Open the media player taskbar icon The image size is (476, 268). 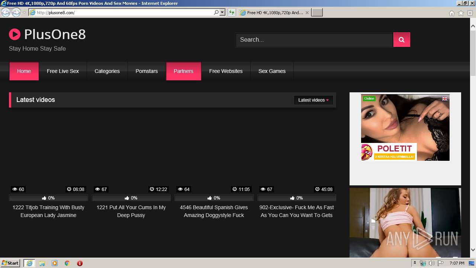coord(55,263)
